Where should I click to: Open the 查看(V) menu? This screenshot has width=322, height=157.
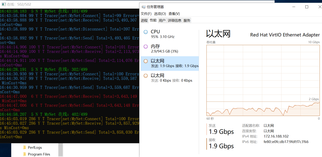coord(174,14)
